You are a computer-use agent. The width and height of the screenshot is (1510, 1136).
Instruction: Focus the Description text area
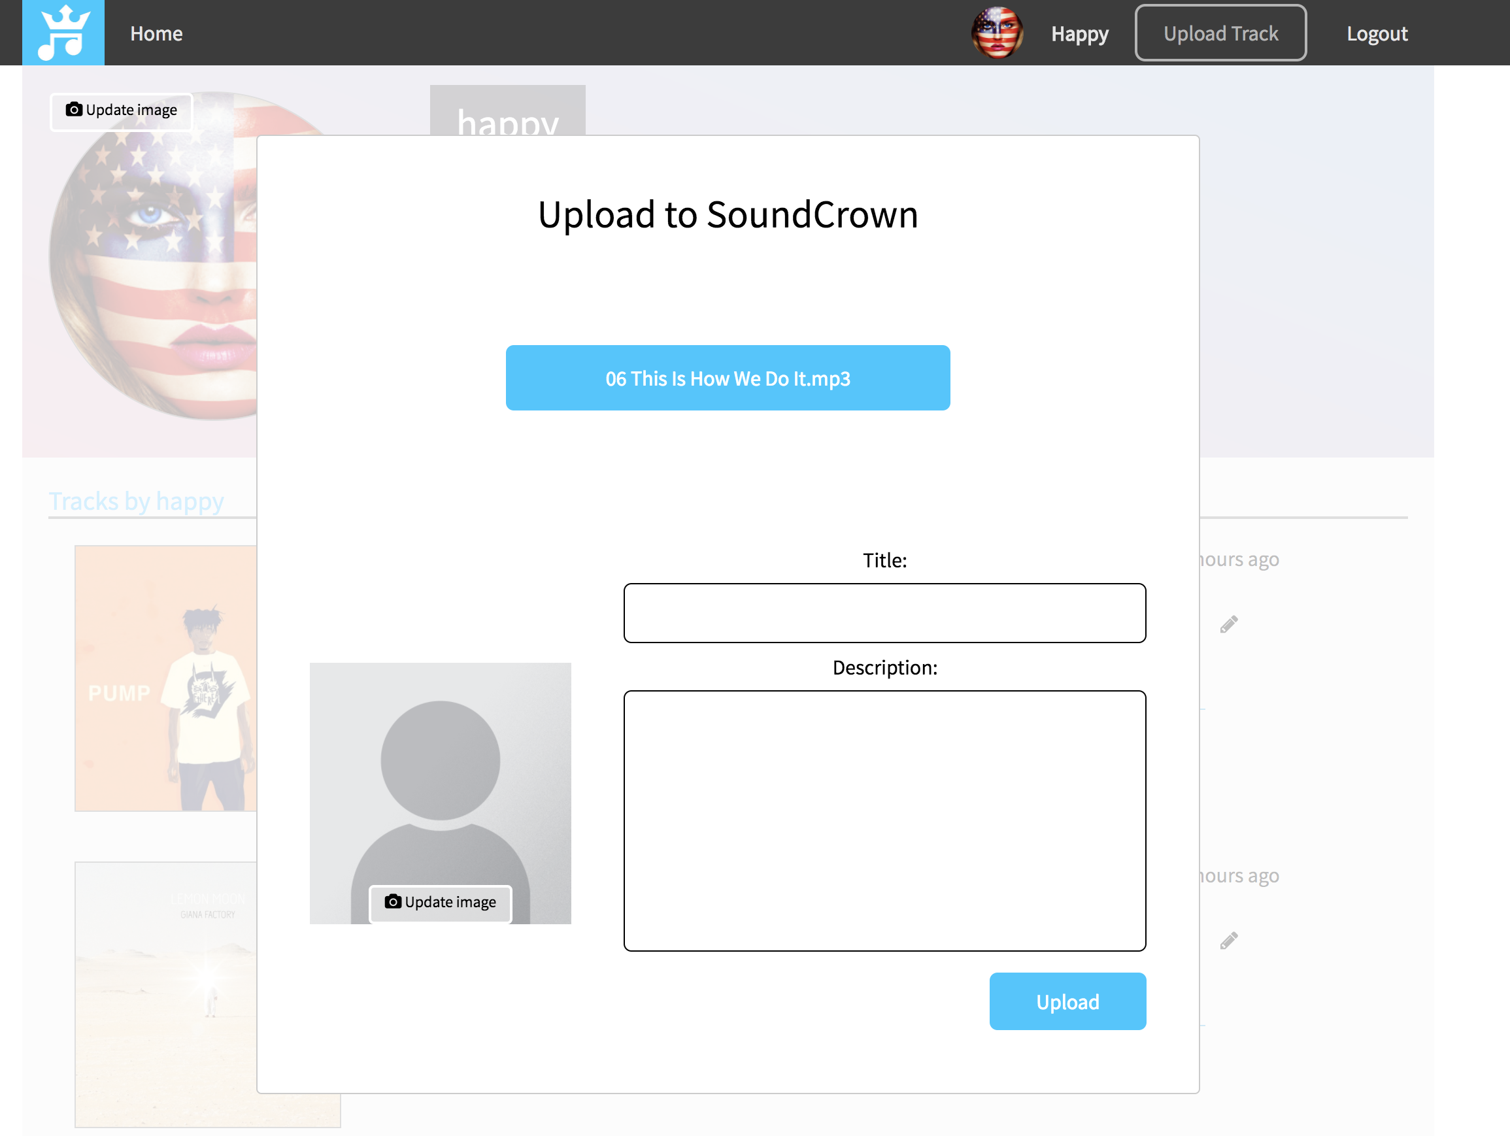(884, 820)
